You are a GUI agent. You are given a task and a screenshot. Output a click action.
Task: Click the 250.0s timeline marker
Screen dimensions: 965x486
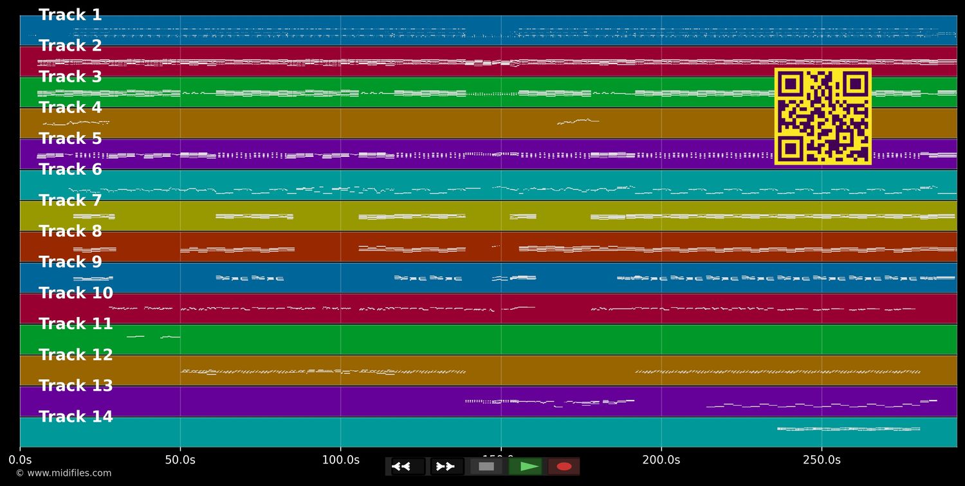pos(822,460)
